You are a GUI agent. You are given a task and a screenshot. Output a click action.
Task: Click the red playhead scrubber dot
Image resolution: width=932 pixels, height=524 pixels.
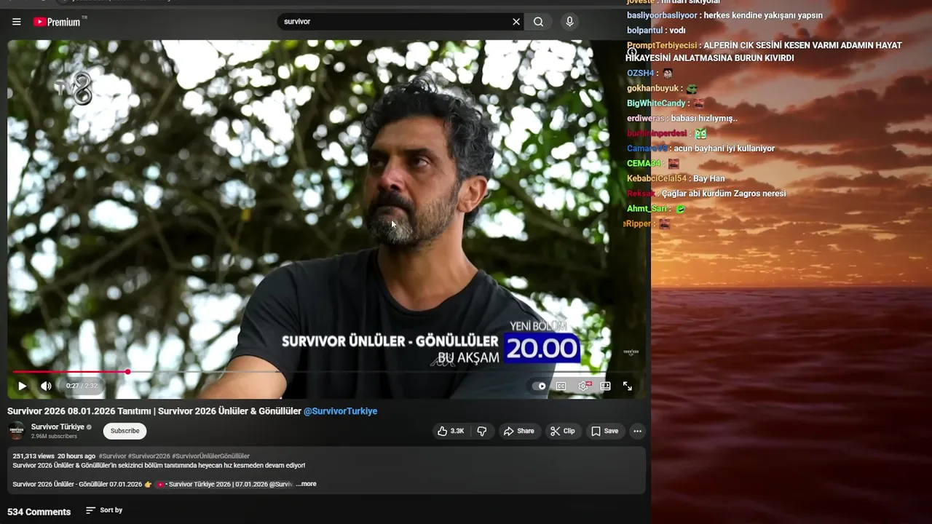127,372
